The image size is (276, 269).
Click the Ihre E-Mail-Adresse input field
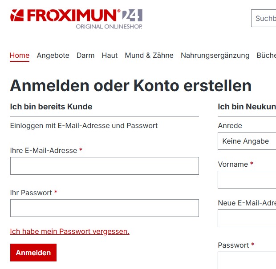click(104, 166)
